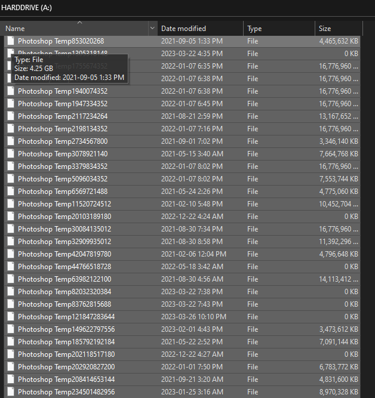Sort by the Type column header

coord(279,29)
